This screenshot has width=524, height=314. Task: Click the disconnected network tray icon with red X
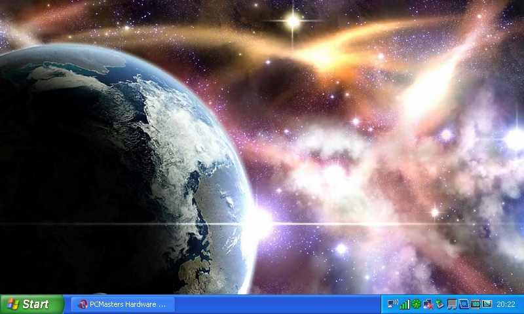pyautogui.click(x=428, y=304)
